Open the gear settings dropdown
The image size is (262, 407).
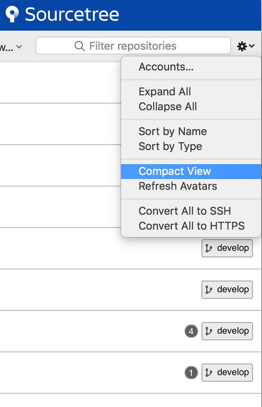245,46
